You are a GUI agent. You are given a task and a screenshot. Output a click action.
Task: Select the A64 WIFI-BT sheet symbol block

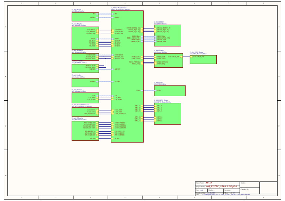pyautogui.click(x=85, y=68)
